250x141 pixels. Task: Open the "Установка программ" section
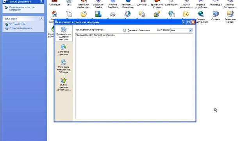point(63,50)
